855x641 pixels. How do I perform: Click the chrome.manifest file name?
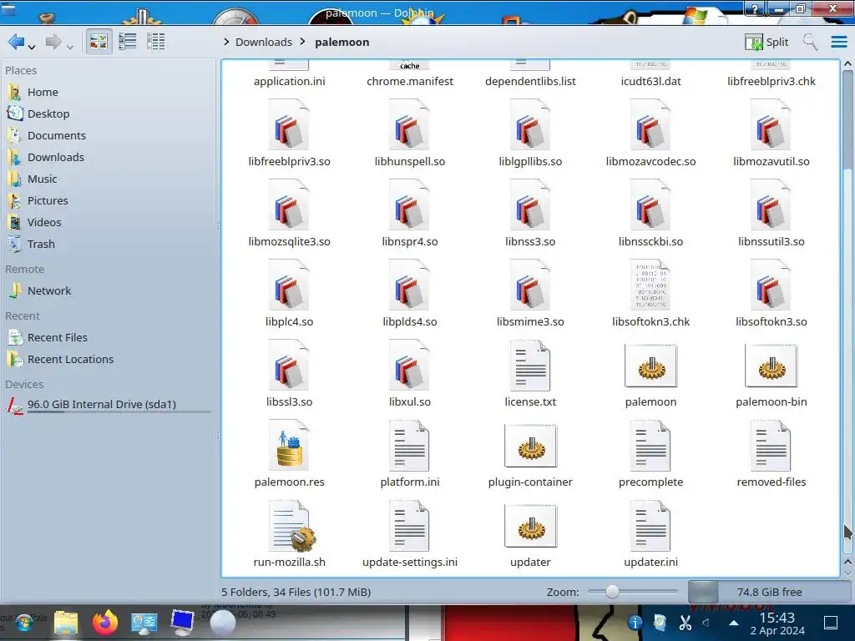[x=409, y=81]
